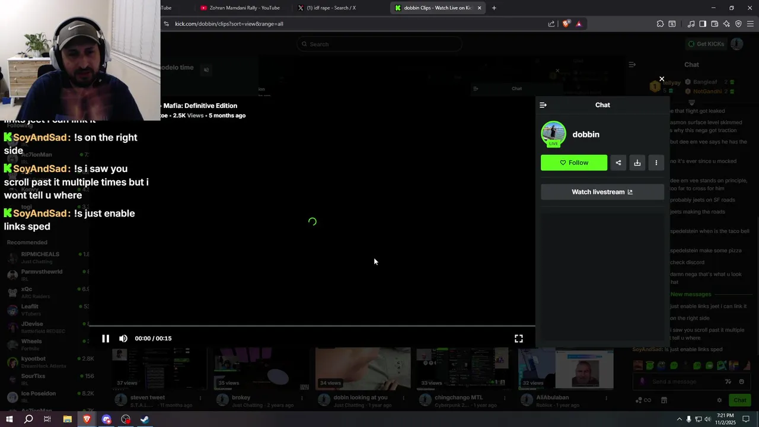Open the chat shop storefront icon
The width and height of the screenshot is (759, 427).
click(x=664, y=400)
